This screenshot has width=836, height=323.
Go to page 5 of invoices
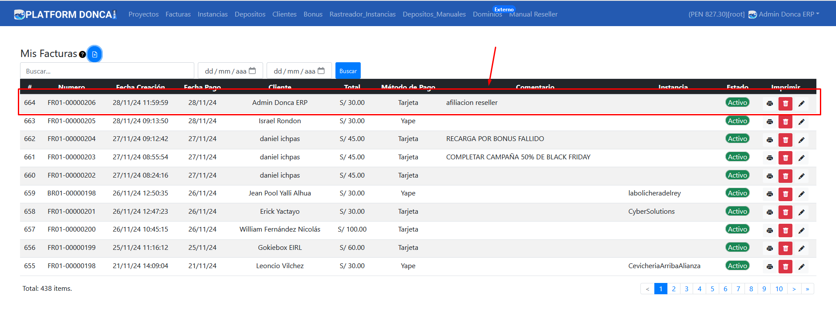point(712,289)
